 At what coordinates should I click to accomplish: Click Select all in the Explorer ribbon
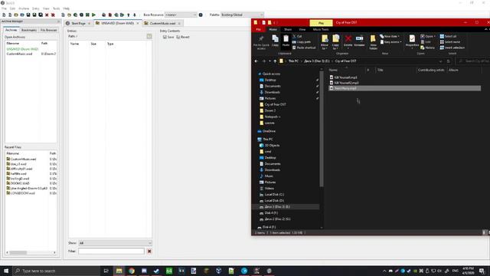(448, 36)
